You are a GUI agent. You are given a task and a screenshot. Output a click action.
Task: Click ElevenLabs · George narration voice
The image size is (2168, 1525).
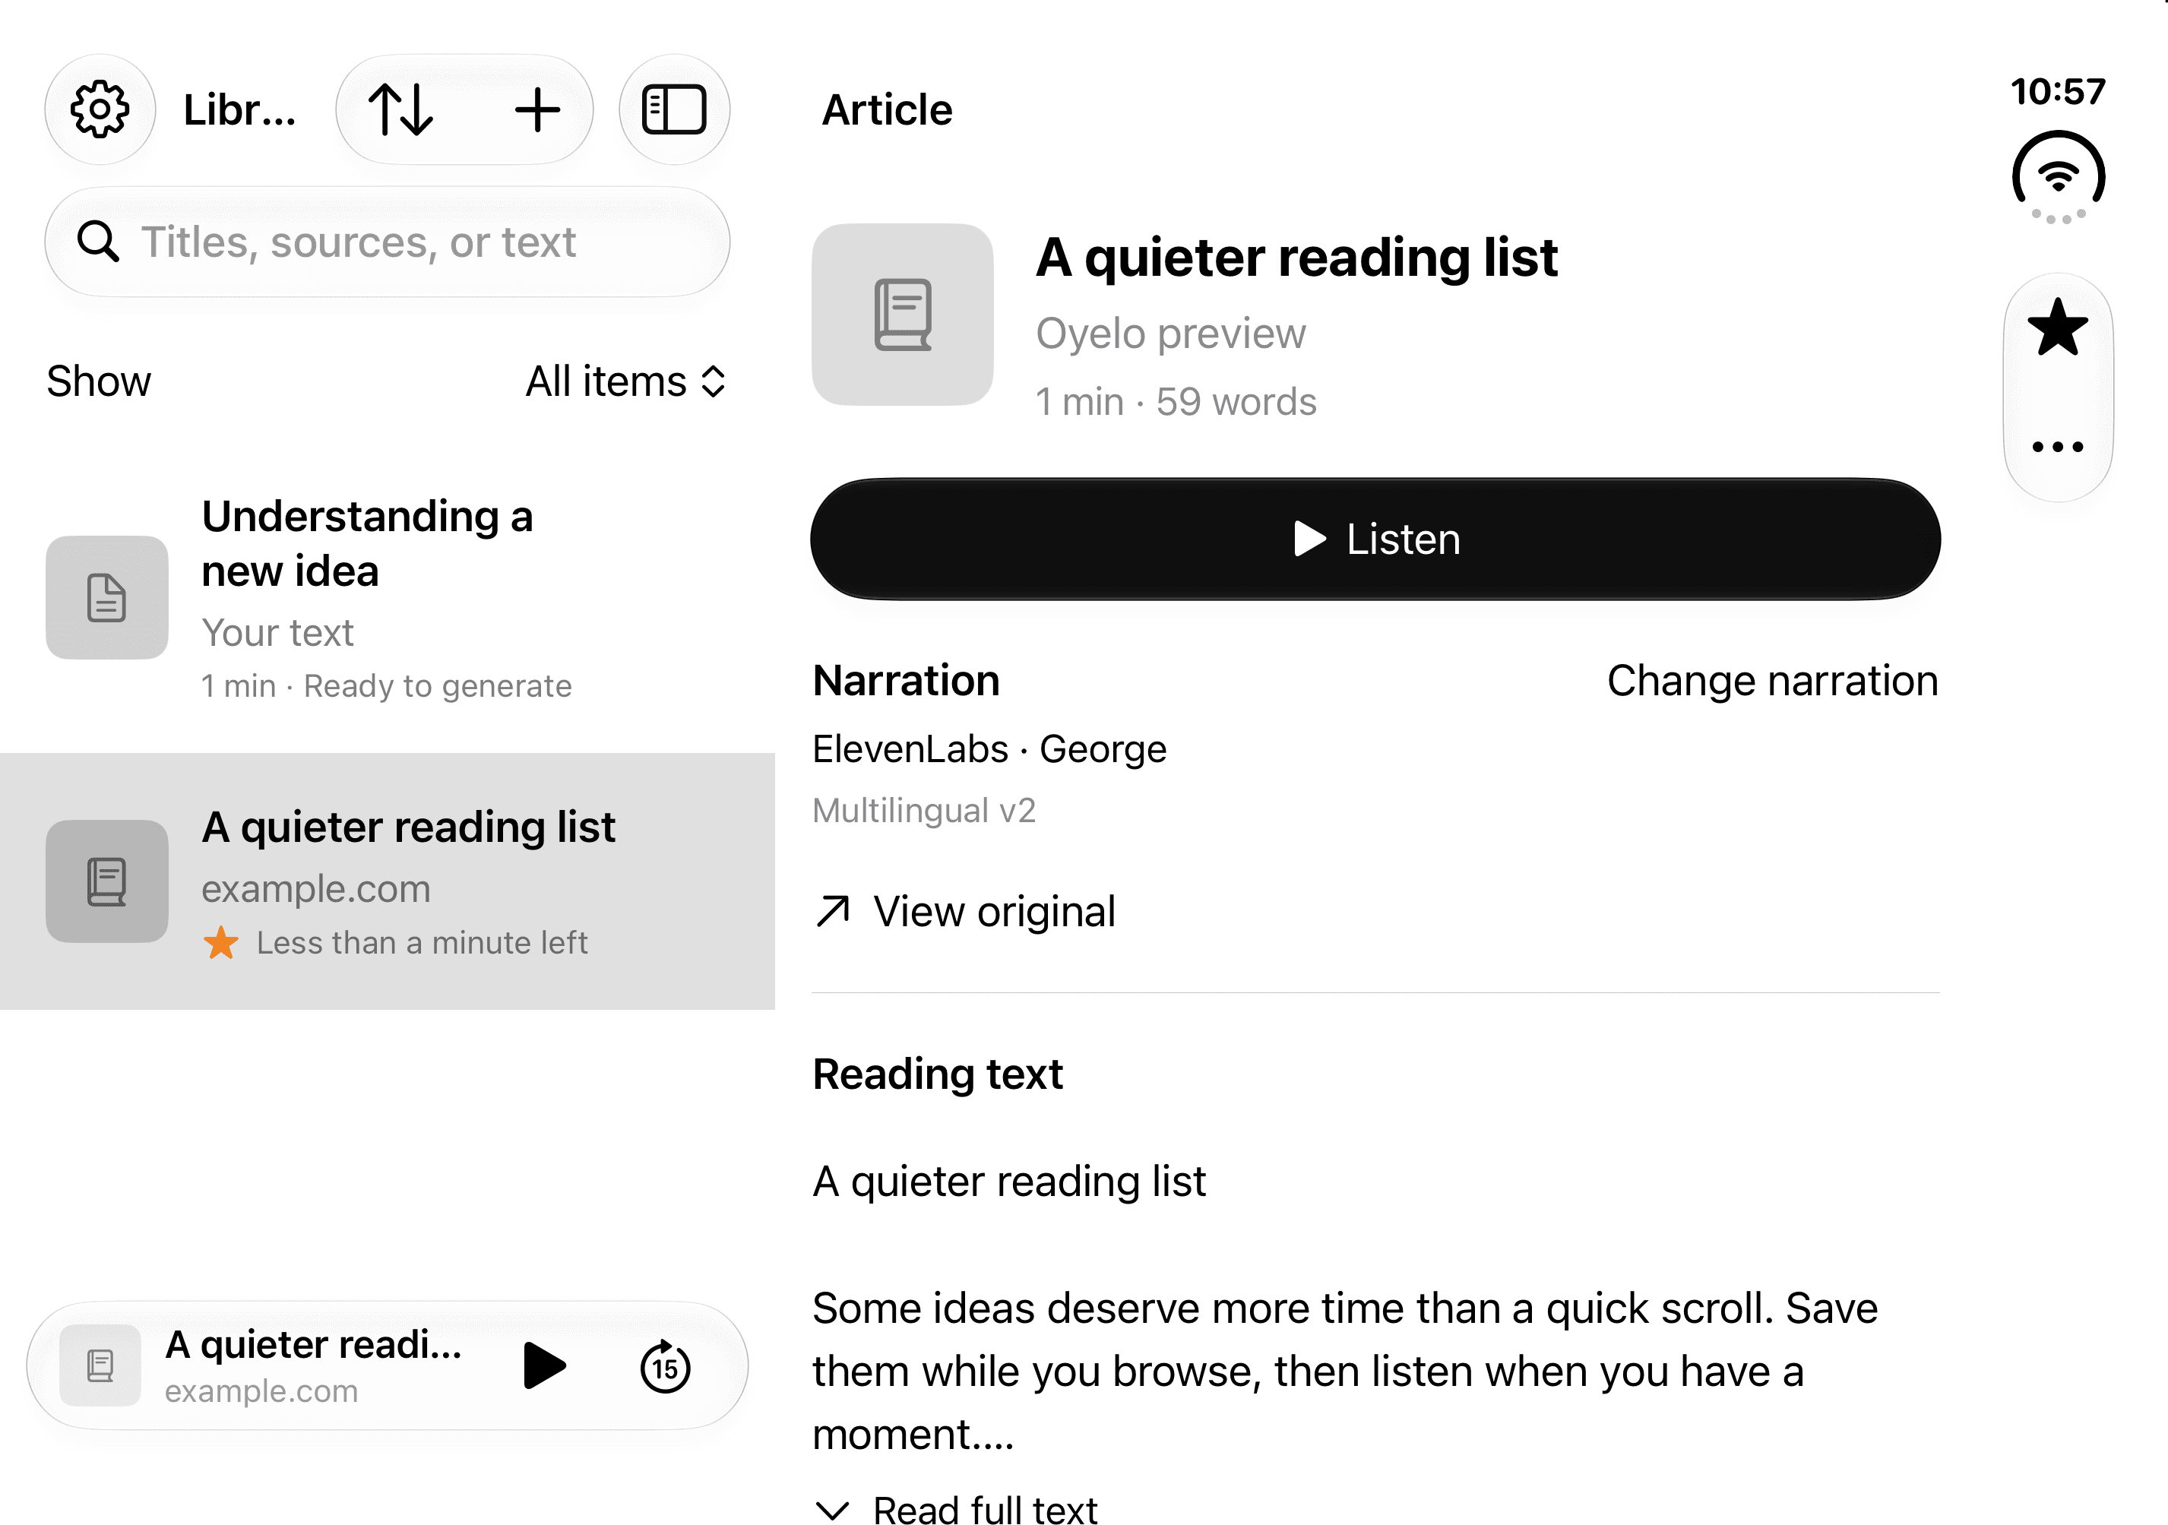989,748
